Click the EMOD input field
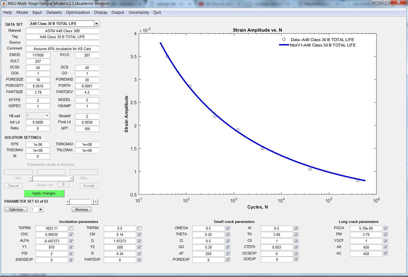The width and height of the screenshot is (408, 277). pyautogui.click(x=38, y=55)
